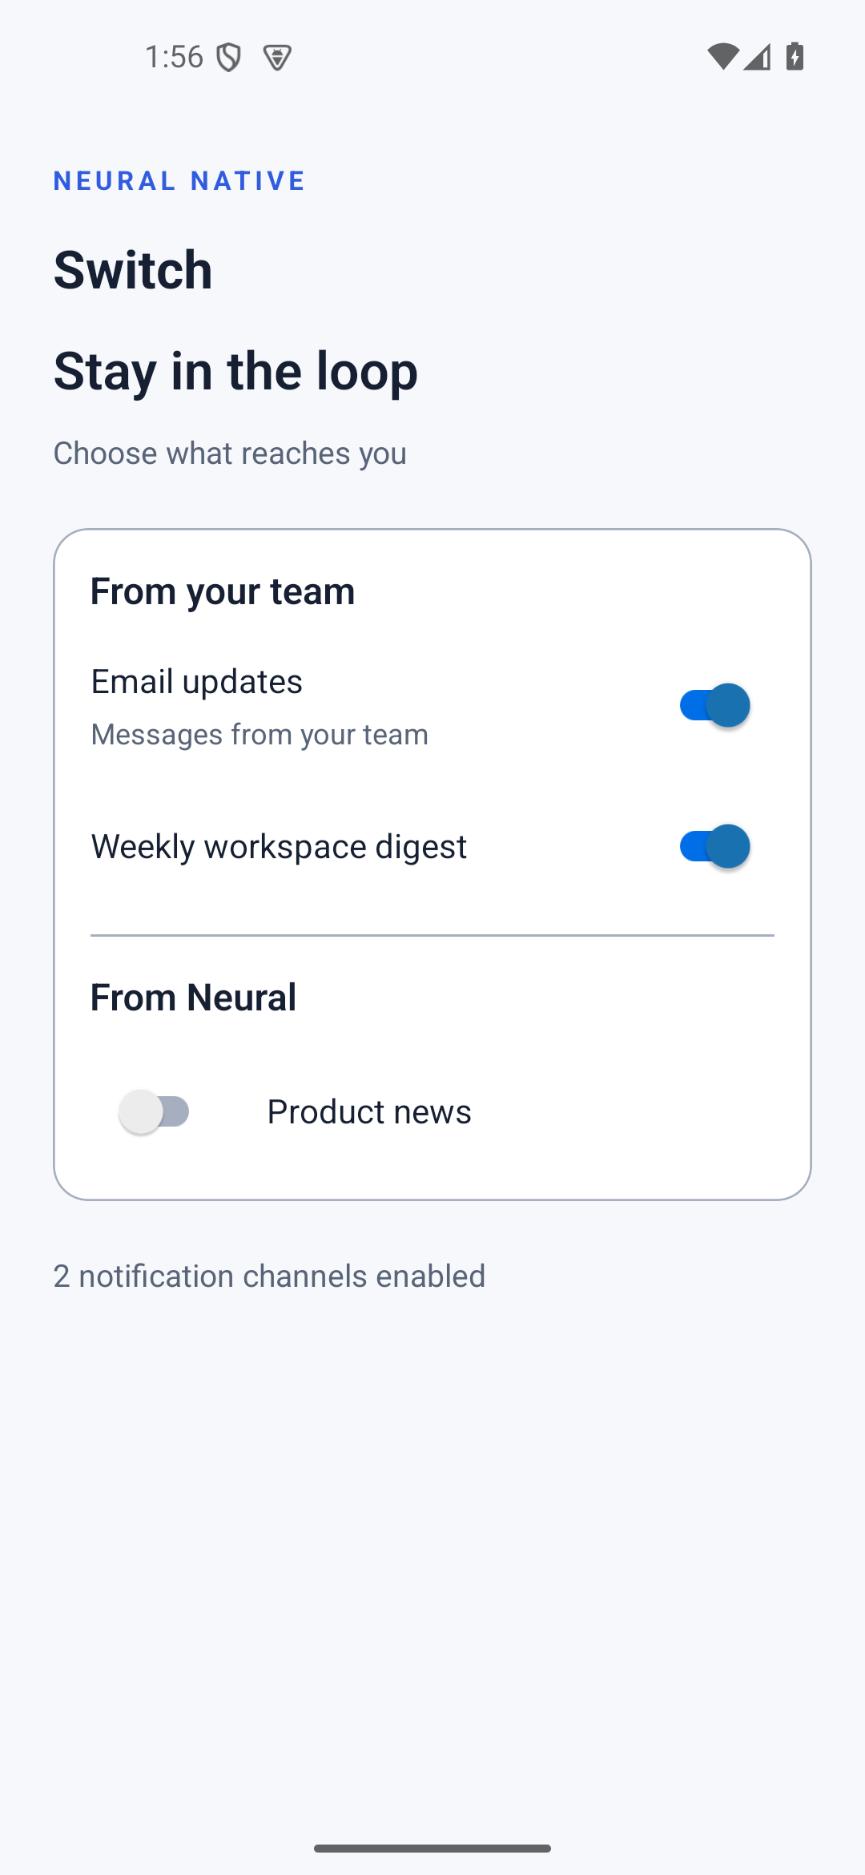
Task: Tap the NEURAL NATIVE header text
Action: point(179,181)
